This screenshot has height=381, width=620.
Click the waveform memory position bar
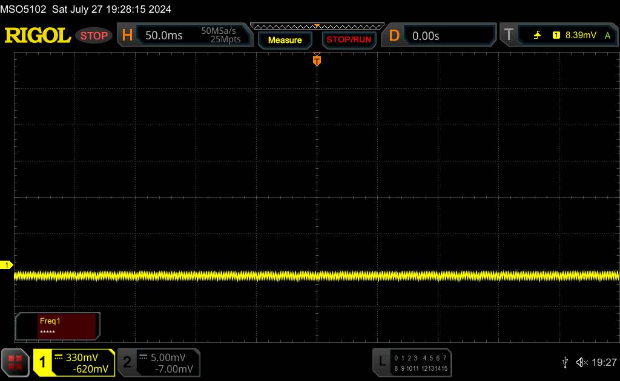point(317,26)
